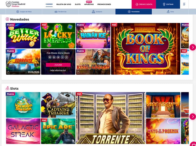
Task: Select the Juegos de Mesa tab
Action: click(x=24, y=11)
